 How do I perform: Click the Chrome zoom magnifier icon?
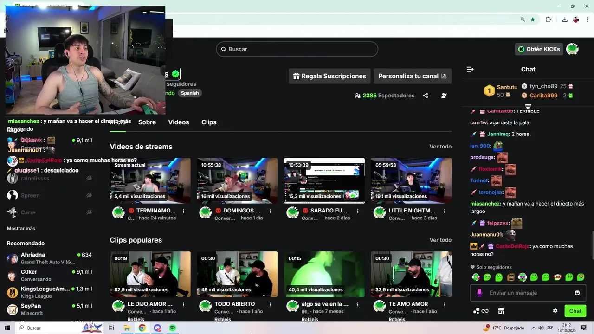tap(523, 19)
